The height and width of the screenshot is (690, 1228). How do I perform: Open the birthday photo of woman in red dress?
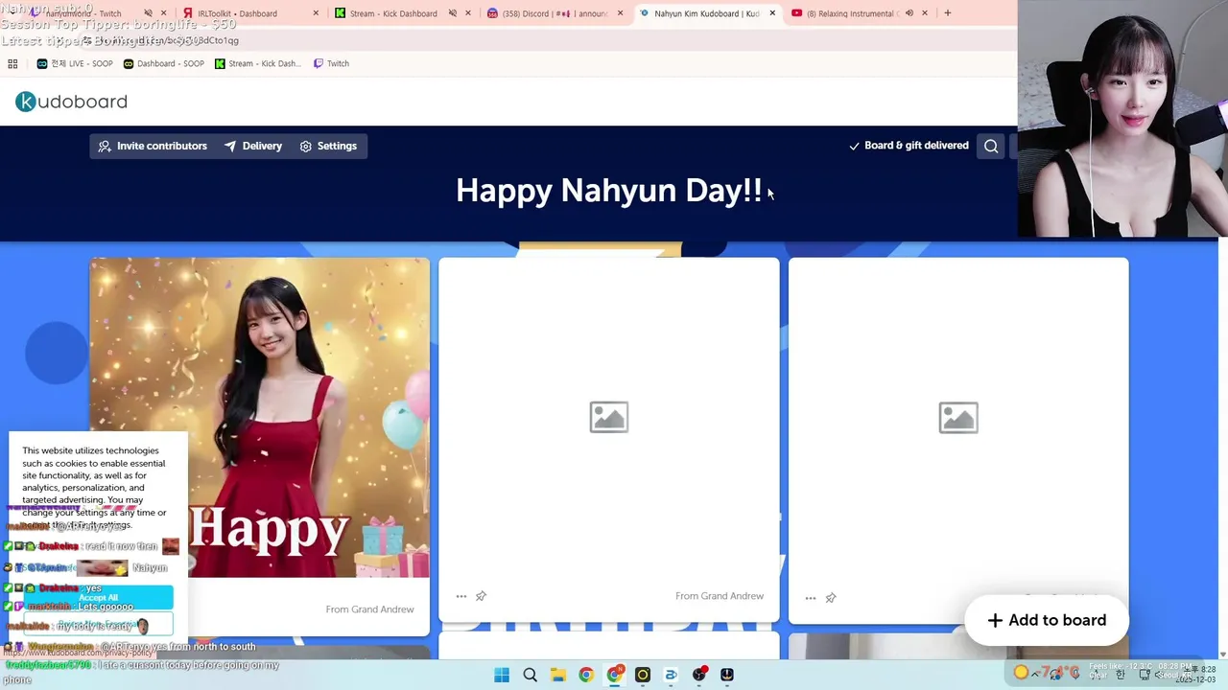tap(260, 418)
